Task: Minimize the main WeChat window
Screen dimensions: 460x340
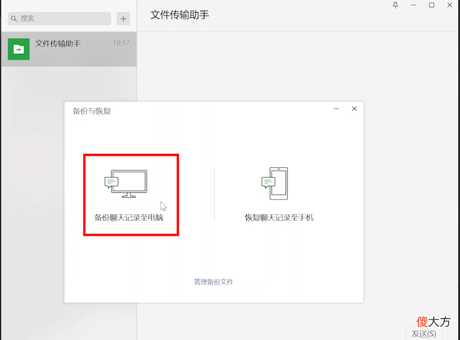Action: tap(413, 5)
